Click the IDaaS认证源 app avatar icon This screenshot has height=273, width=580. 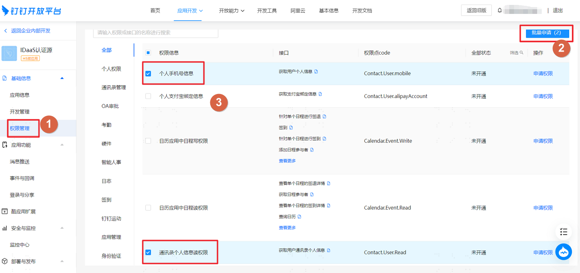tap(9, 53)
